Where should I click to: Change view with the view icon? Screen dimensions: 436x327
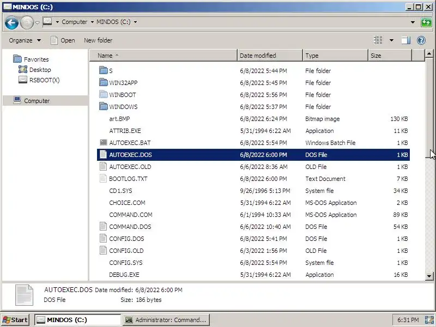pyautogui.click(x=378, y=40)
